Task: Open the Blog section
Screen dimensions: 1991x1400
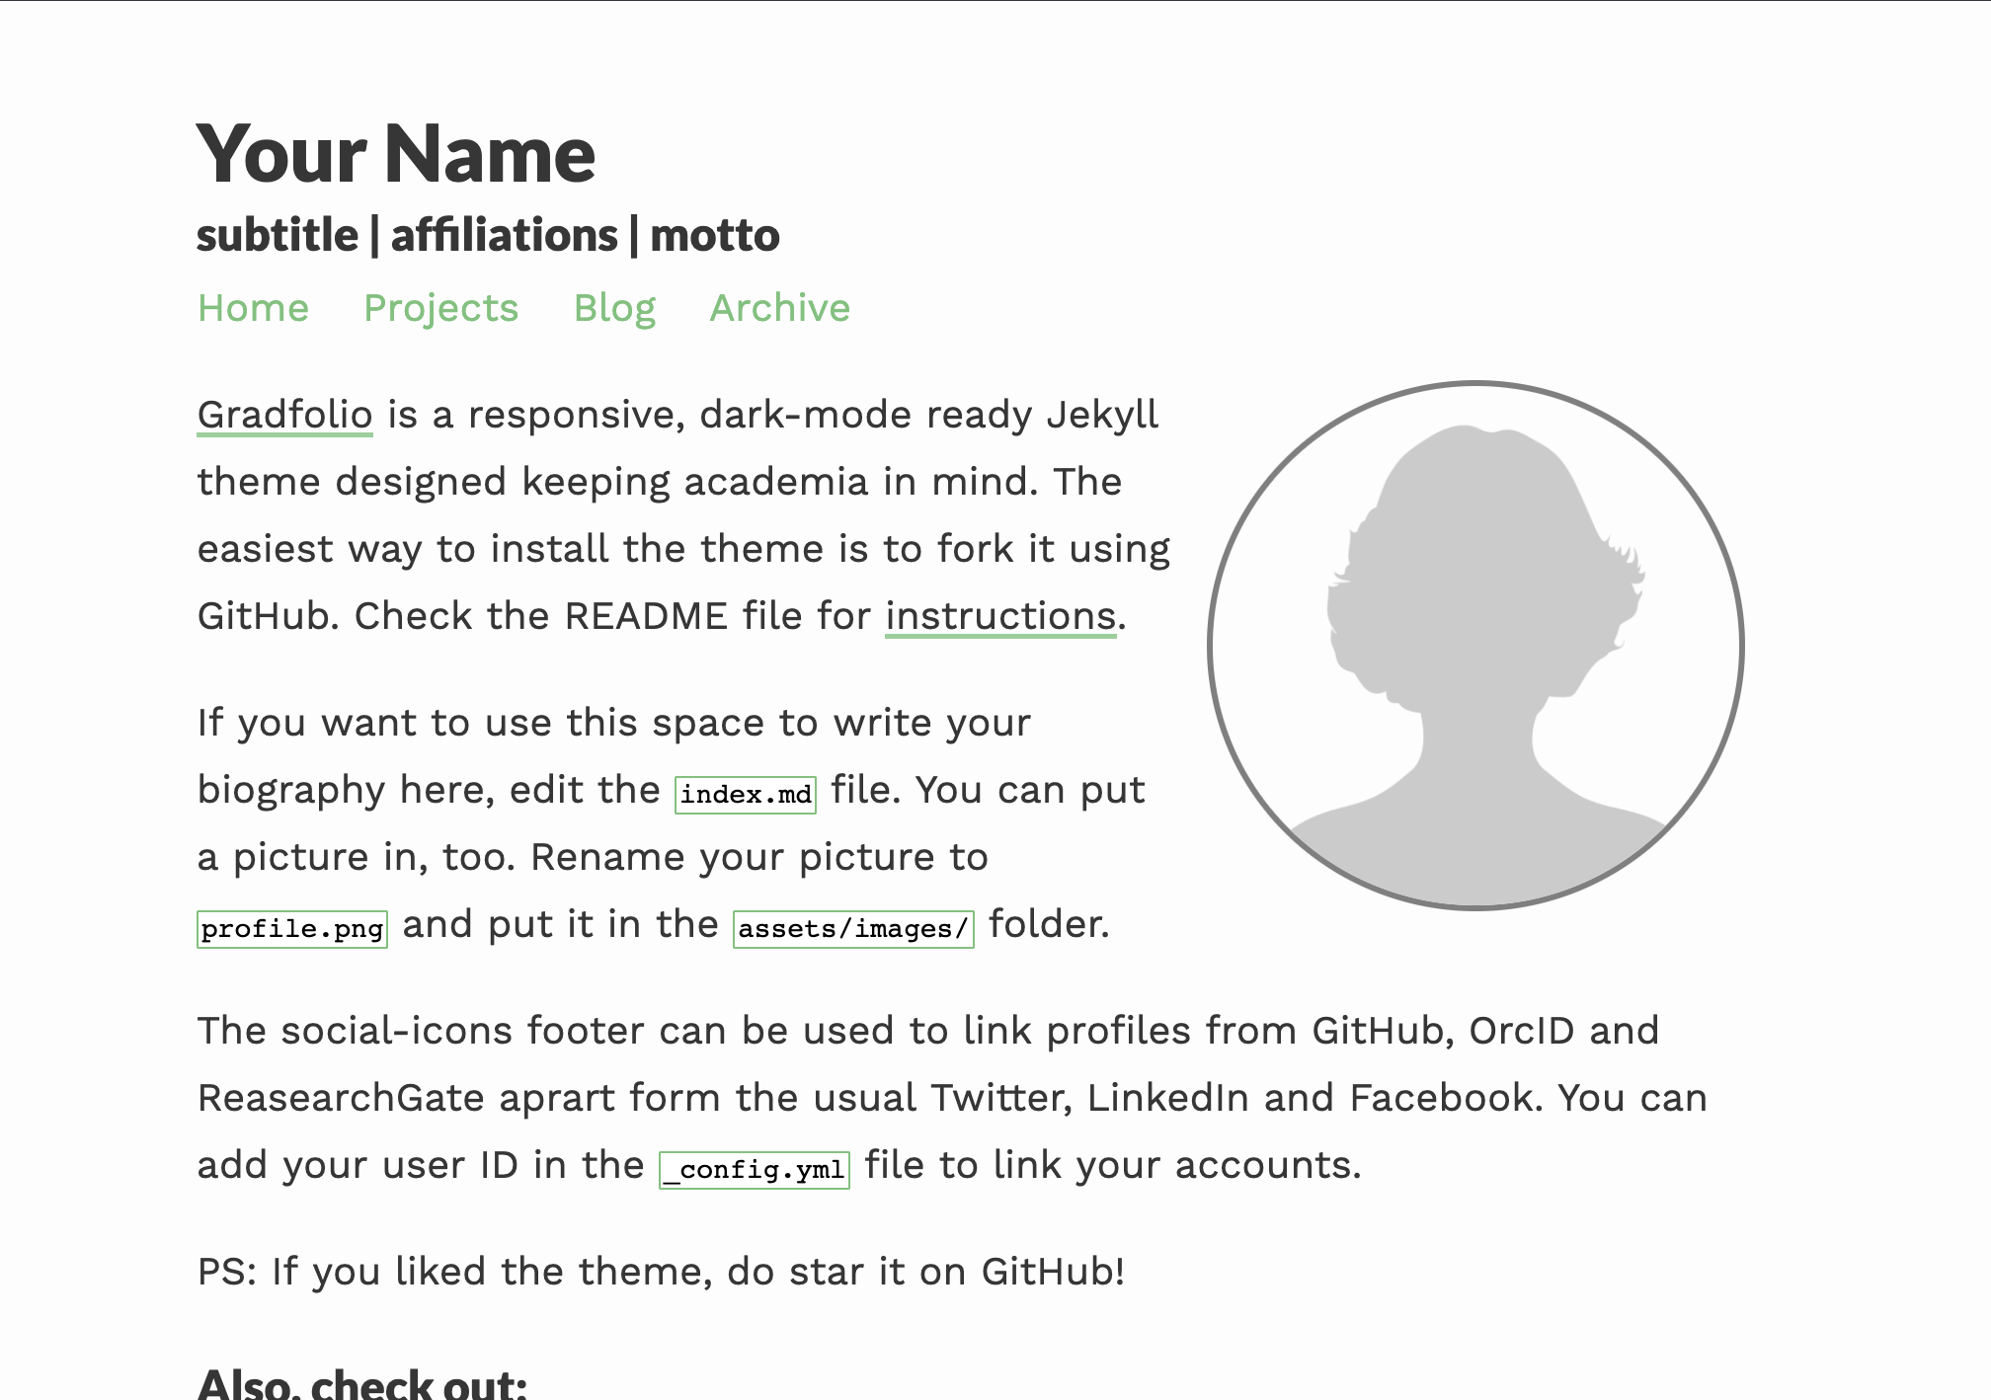Action: tap(614, 308)
